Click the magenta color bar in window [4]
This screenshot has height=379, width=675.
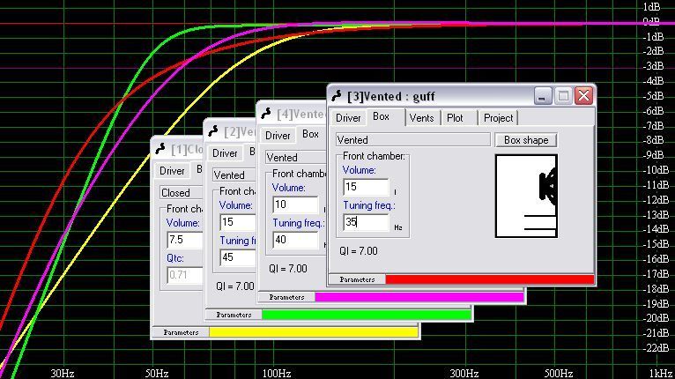tap(419, 297)
